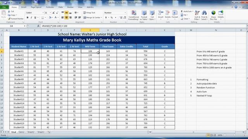Viewport: 248px width, 139px height.
Task: Toggle Bold formatting
Action: pos(28,17)
